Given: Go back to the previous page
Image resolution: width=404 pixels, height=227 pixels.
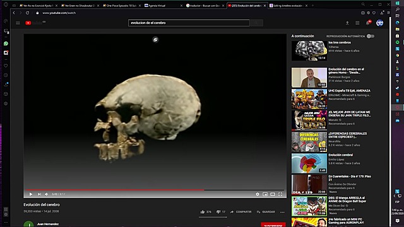Looking at the screenshot, I should click(x=14, y=13).
